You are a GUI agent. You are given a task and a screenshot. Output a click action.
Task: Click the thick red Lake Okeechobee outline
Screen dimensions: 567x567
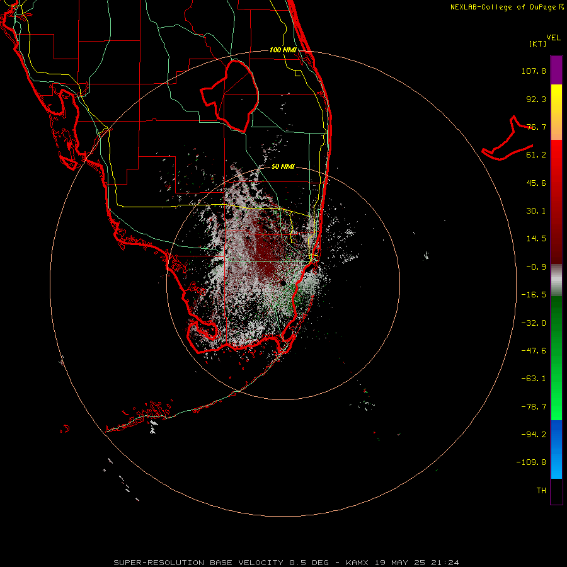click(x=229, y=96)
